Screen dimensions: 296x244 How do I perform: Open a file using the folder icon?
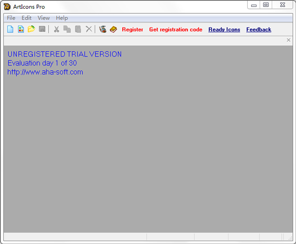[x=31, y=30]
